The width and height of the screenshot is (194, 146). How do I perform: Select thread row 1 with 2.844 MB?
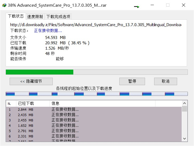coord(94,109)
